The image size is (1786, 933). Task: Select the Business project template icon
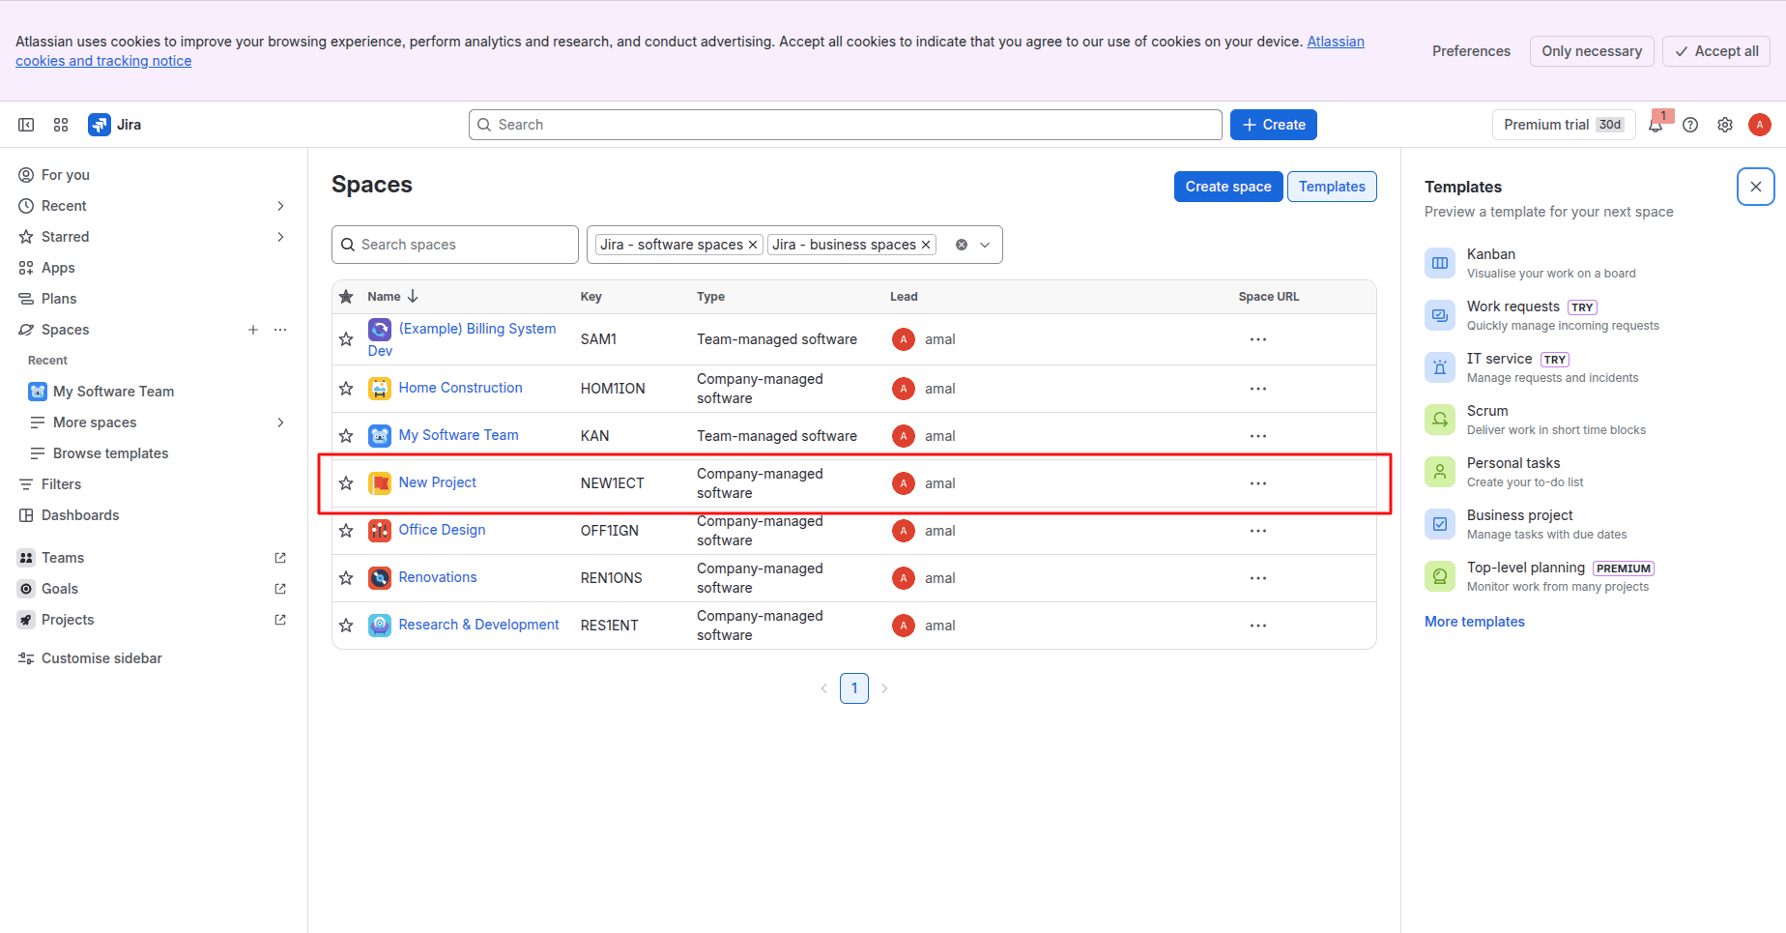tap(1440, 524)
